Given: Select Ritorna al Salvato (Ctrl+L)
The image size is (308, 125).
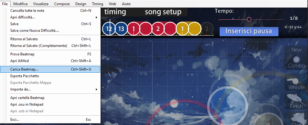Looking at the screenshot, I should pyautogui.click(x=50, y=39).
